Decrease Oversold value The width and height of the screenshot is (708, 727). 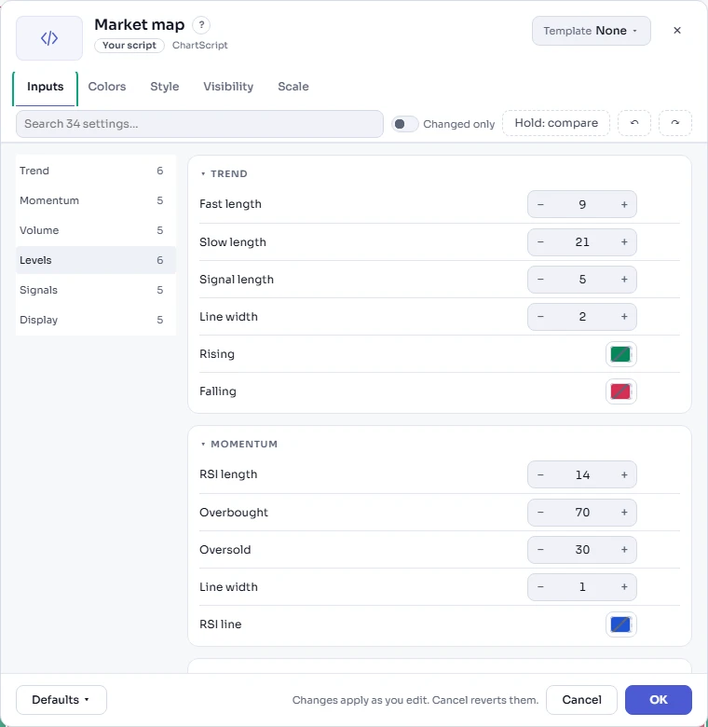(x=540, y=549)
